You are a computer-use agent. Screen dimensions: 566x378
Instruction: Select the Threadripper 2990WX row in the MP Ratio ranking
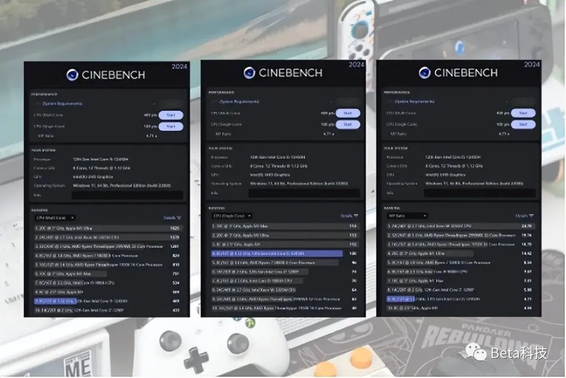(x=460, y=235)
